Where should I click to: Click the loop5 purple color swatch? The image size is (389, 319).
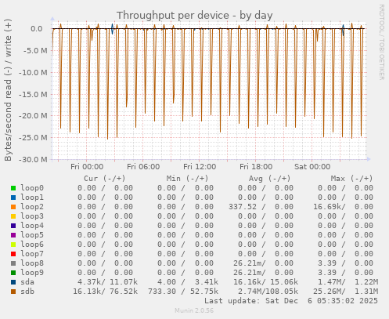(x=13, y=235)
